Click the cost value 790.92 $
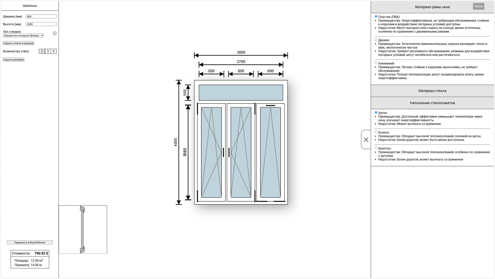Screen dimensions: 495x279 [41, 253]
